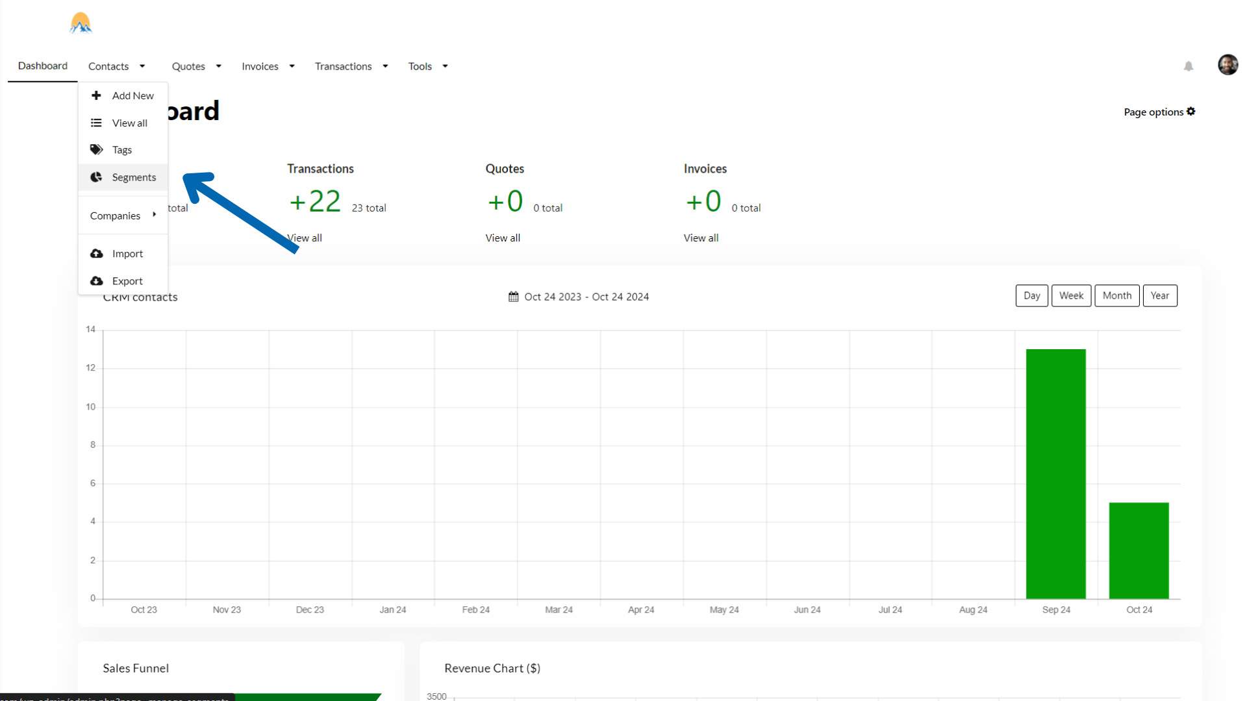Image resolution: width=1247 pixels, height=701 pixels.
Task: Click View all under Quotes
Action: [x=503, y=238]
